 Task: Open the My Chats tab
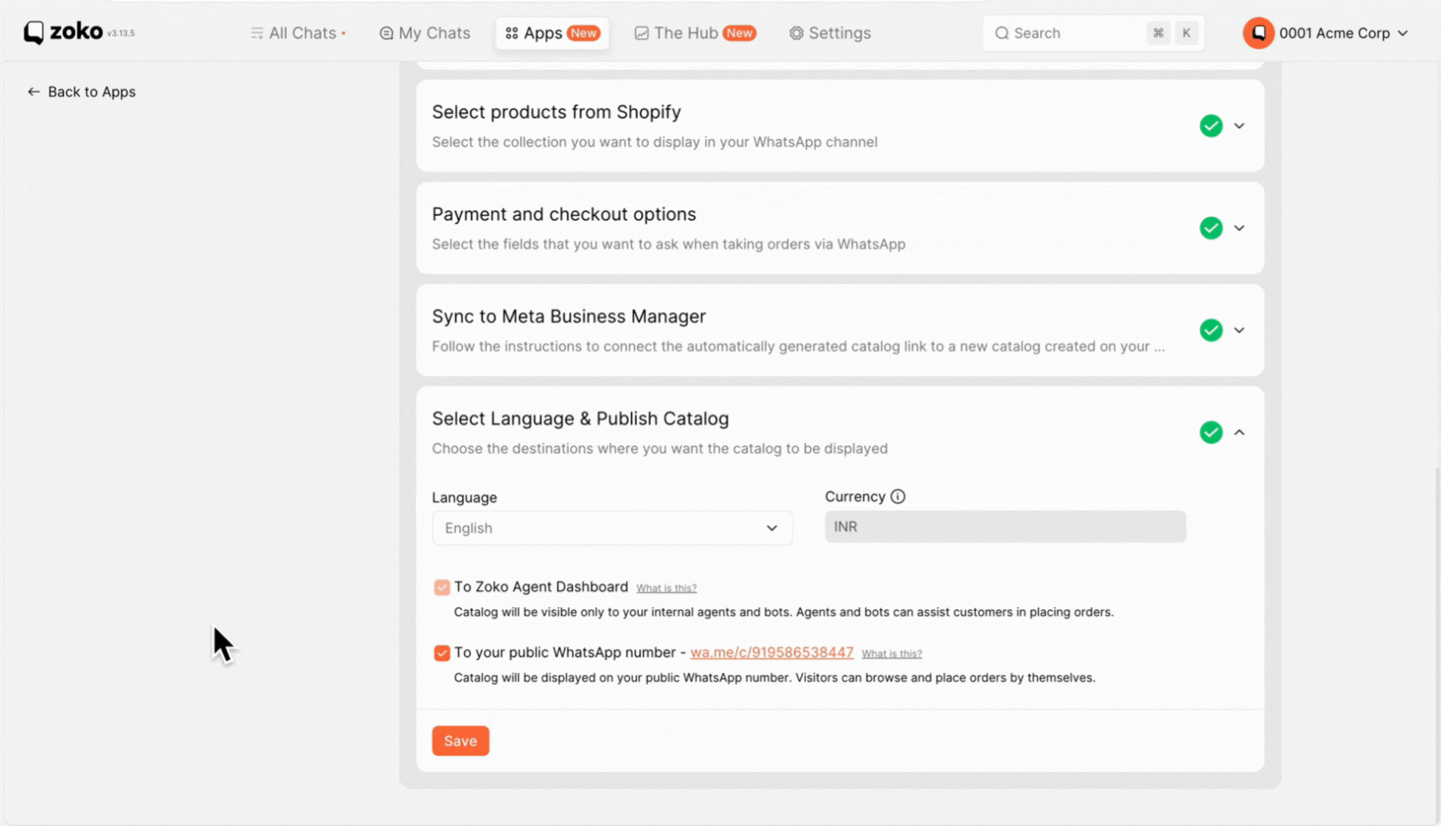(424, 33)
